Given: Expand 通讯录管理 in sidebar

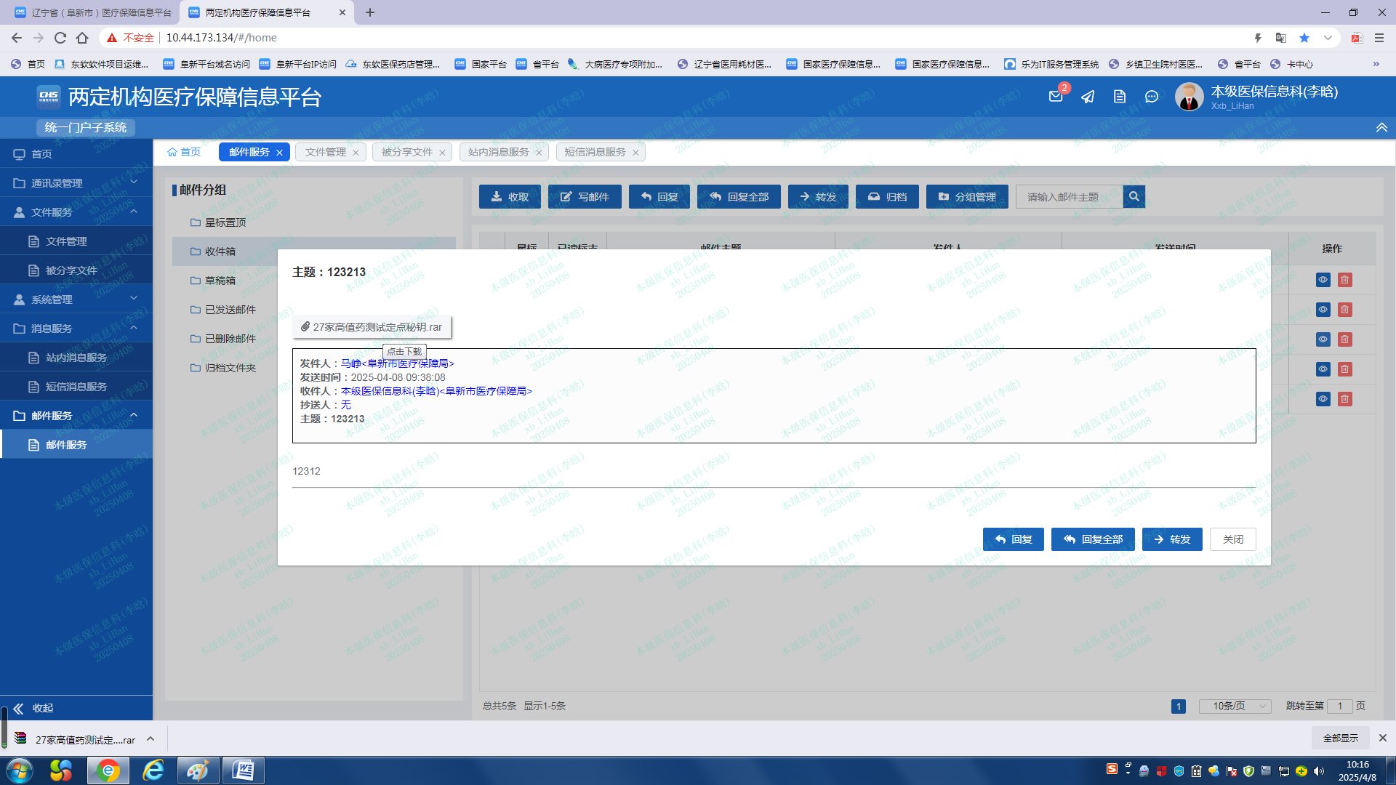Looking at the screenshot, I should click(76, 182).
